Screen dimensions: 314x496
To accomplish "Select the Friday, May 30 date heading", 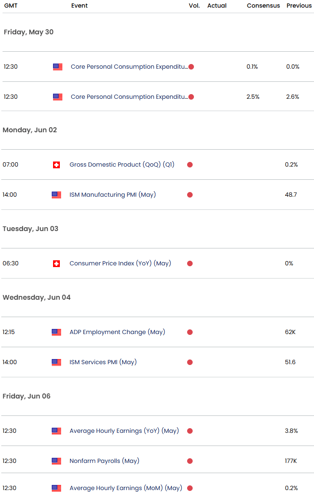I will point(28,32).
